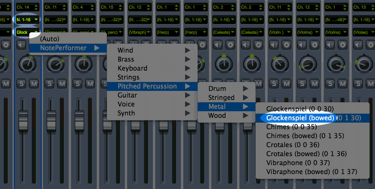Choose Chimes (0 0 35)
The height and width of the screenshot is (189, 375).
coord(313,127)
